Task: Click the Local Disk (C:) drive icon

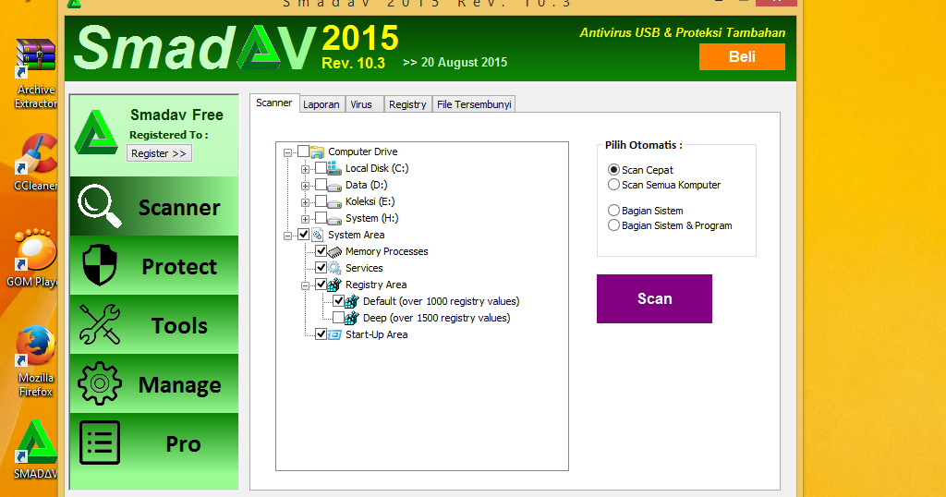Action: tap(334, 168)
